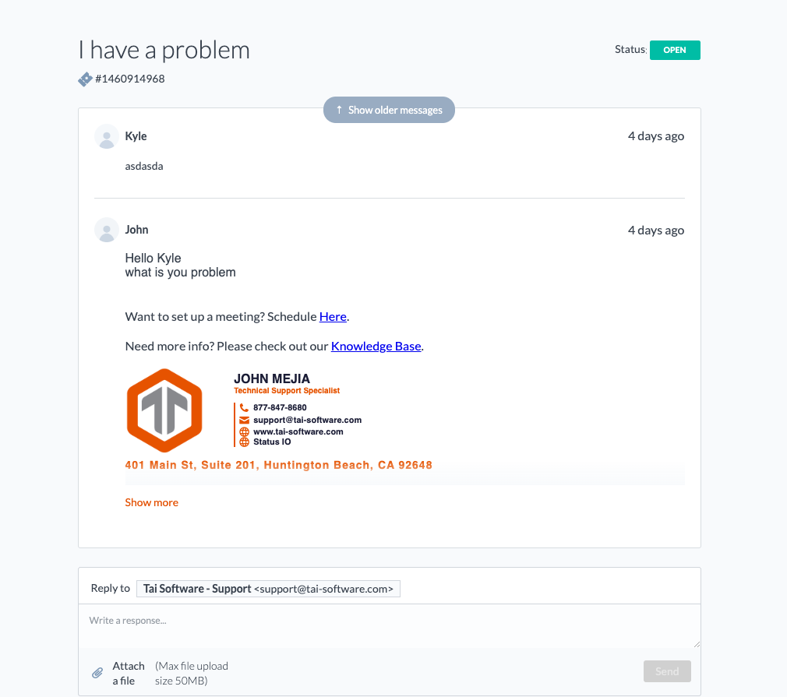Click 'Technical Support Specialist' title
The image size is (787, 697).
pos(287,390)
